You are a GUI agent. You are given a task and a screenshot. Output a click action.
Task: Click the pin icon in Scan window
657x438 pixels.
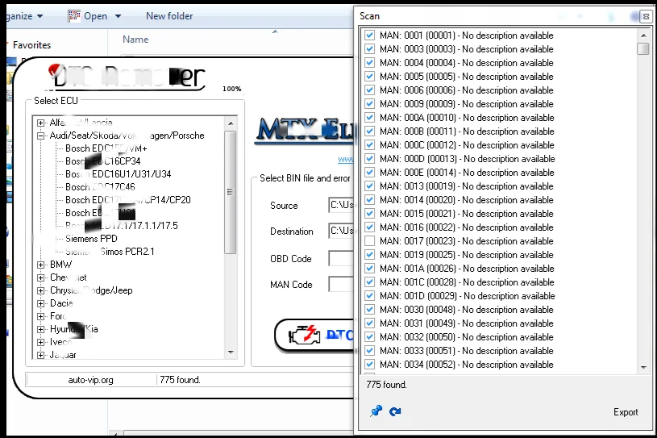pyautogui.click(x=376, y=411)
